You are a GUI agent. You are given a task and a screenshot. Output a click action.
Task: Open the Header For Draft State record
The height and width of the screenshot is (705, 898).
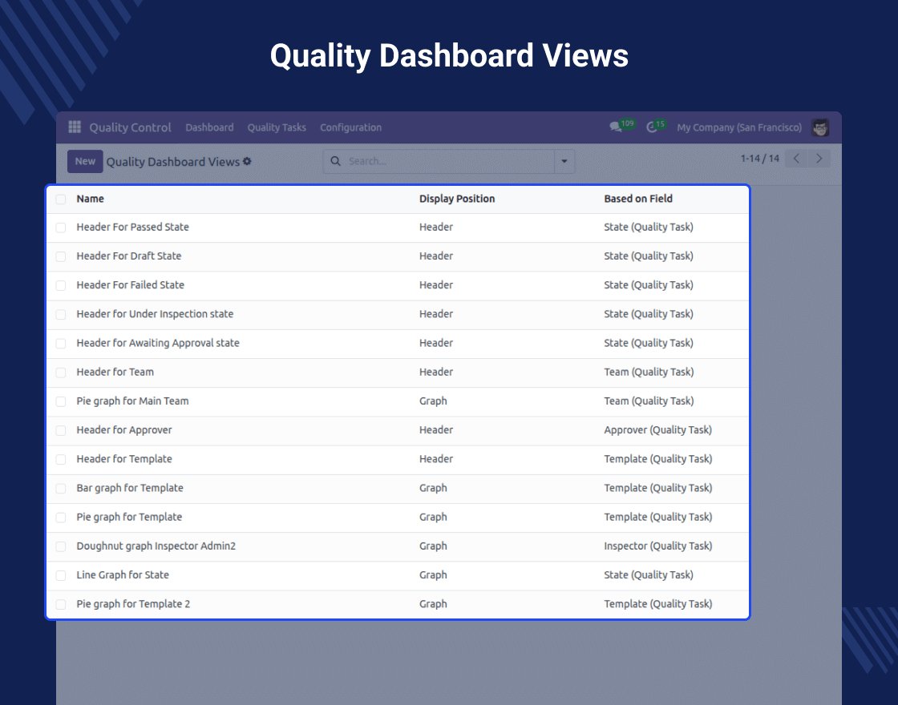(129, 256)
